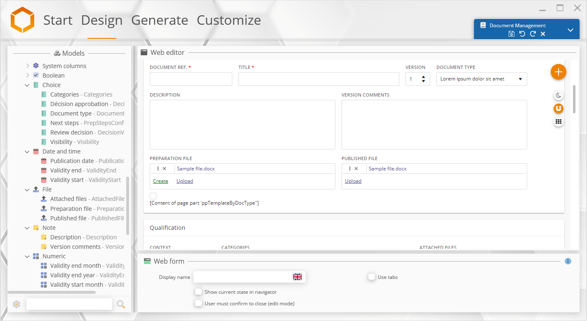Image resolution: width=587 pixels, height=321 pixels.
Task: Redo the last undone change
Action: [533, 34]
